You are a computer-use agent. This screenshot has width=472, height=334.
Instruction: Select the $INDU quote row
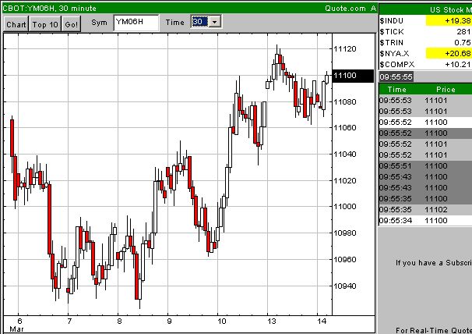[x=425, y=21]
